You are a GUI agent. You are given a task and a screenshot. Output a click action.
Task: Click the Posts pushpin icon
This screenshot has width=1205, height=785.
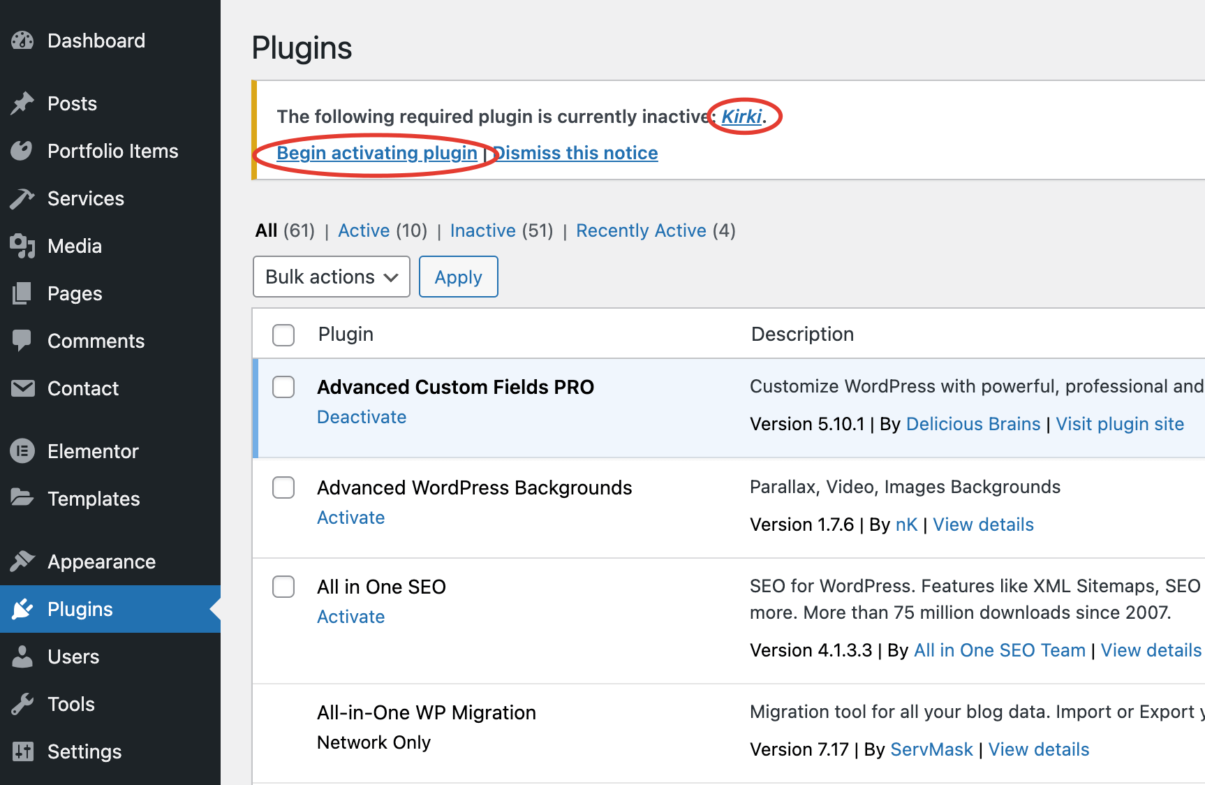point(22,103)
